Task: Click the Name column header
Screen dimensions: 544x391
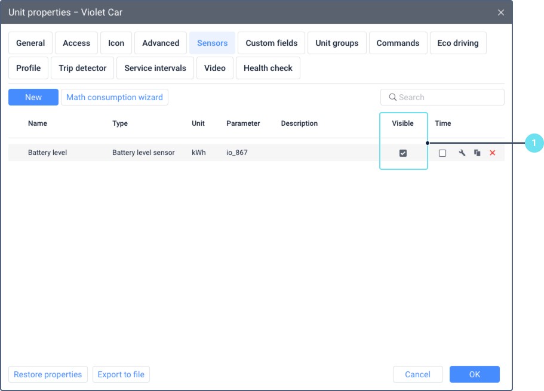Action: 38,123
